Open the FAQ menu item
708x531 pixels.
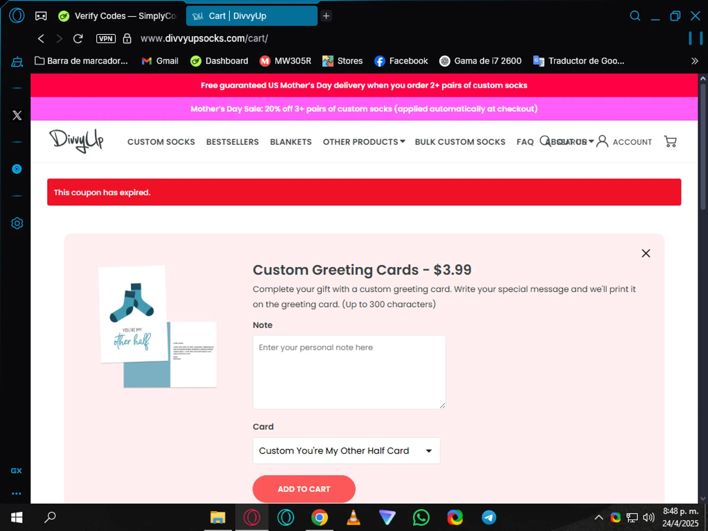(x=525, y=142)
